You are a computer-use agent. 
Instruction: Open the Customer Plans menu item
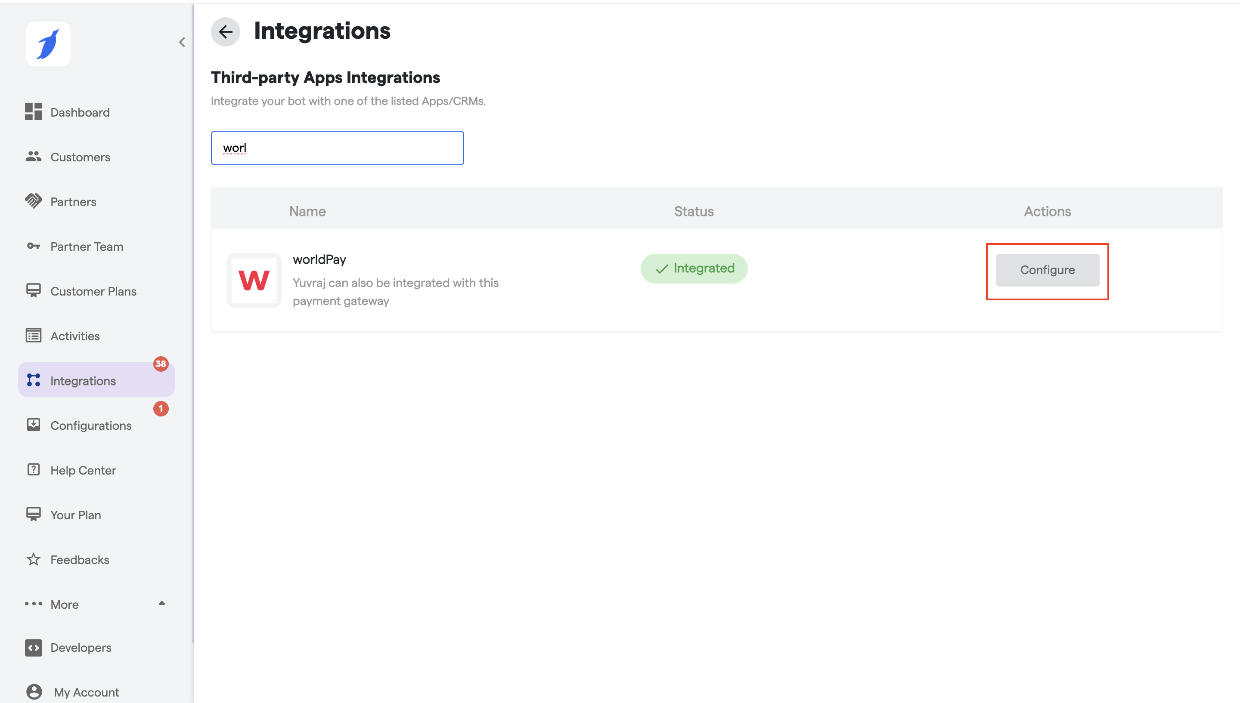[93, 291]
